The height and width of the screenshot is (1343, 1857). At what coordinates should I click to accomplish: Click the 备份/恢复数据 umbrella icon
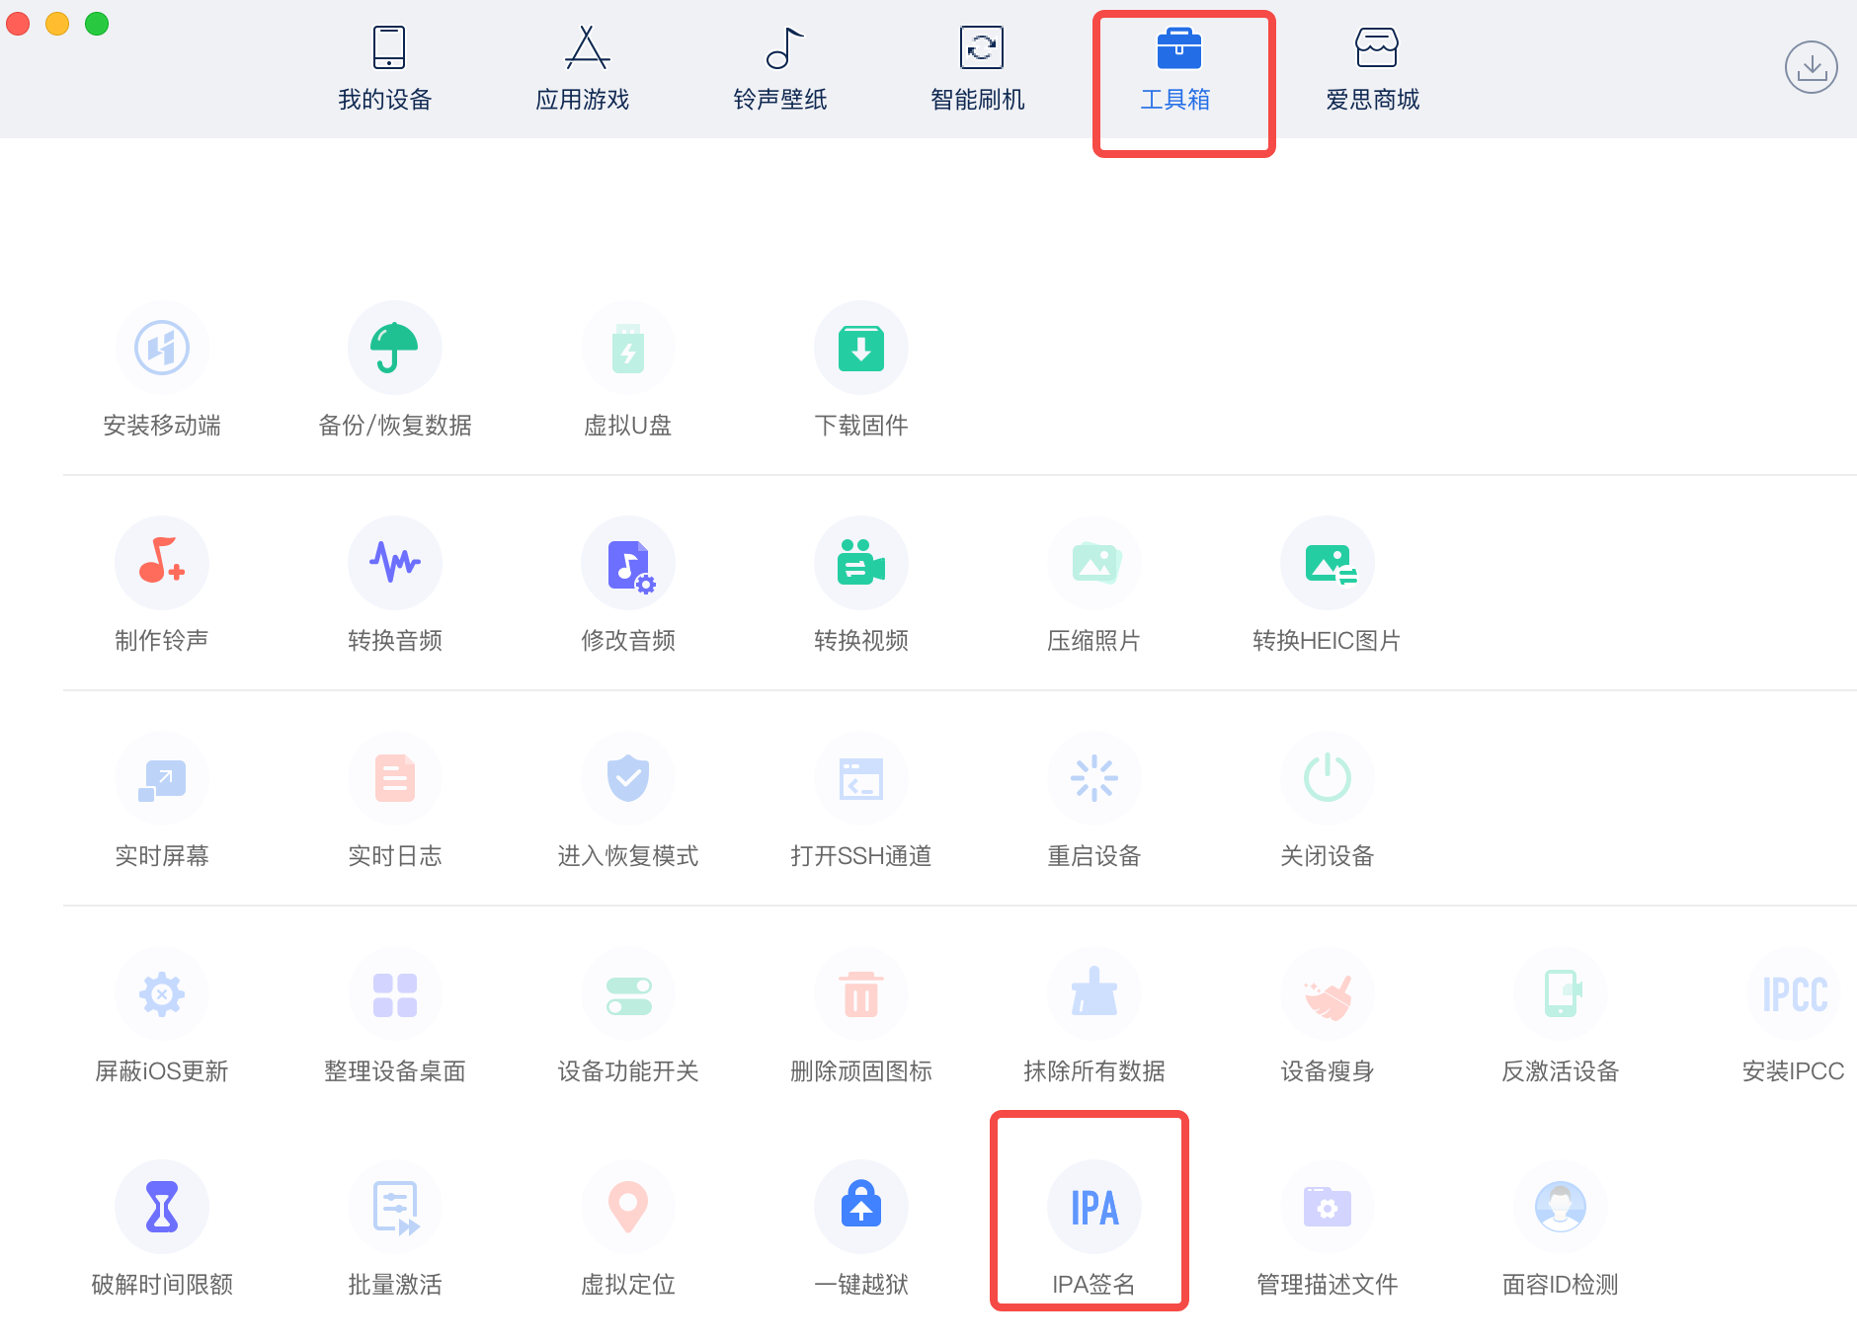pos(394,349)
